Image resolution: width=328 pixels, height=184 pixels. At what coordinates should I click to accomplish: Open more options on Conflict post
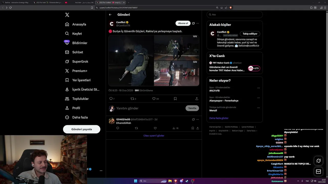click(x=198, y=23)
